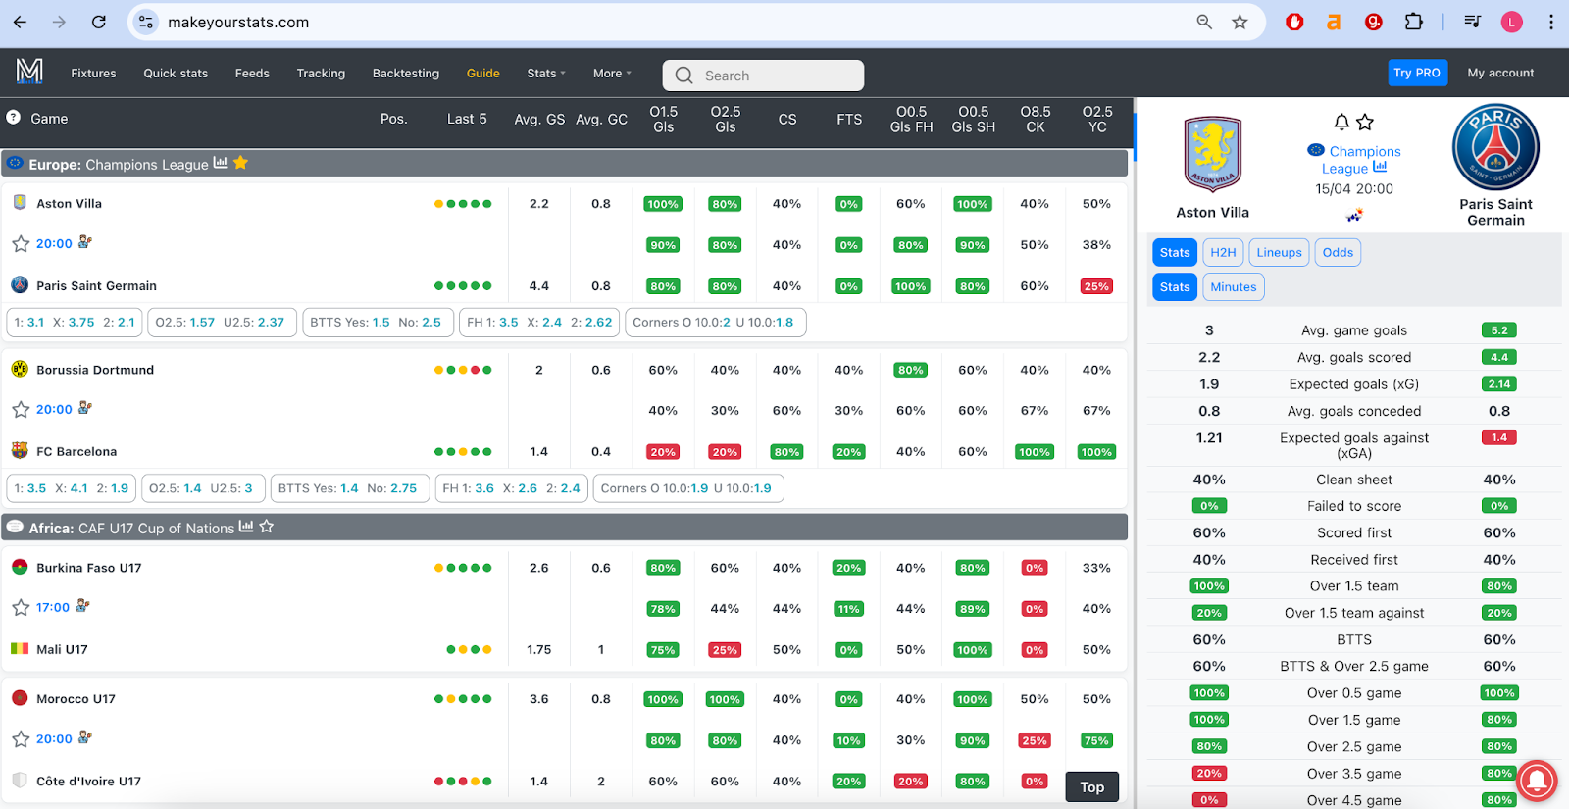Click the MakeYourStats logo
Image resolution: width=1569 pixels, height=809 pixels.
pos(29,72)
